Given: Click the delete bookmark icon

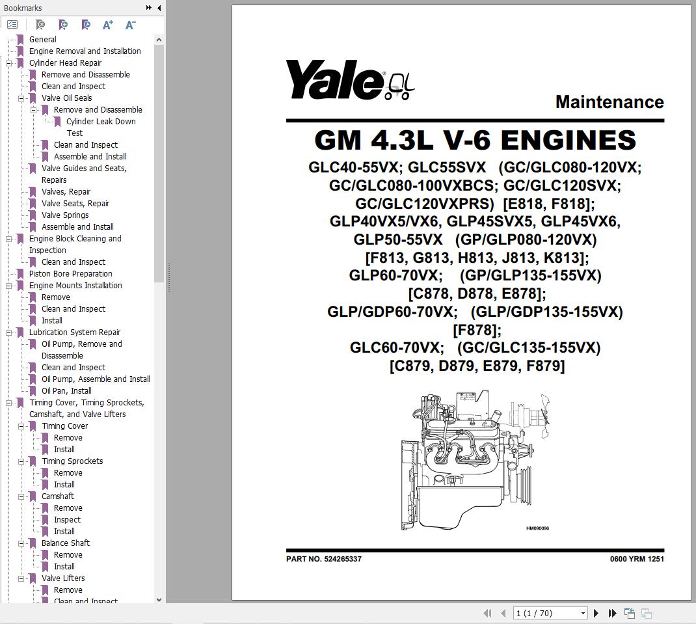Looking at the screenshot, I should (x=40, y=25).
